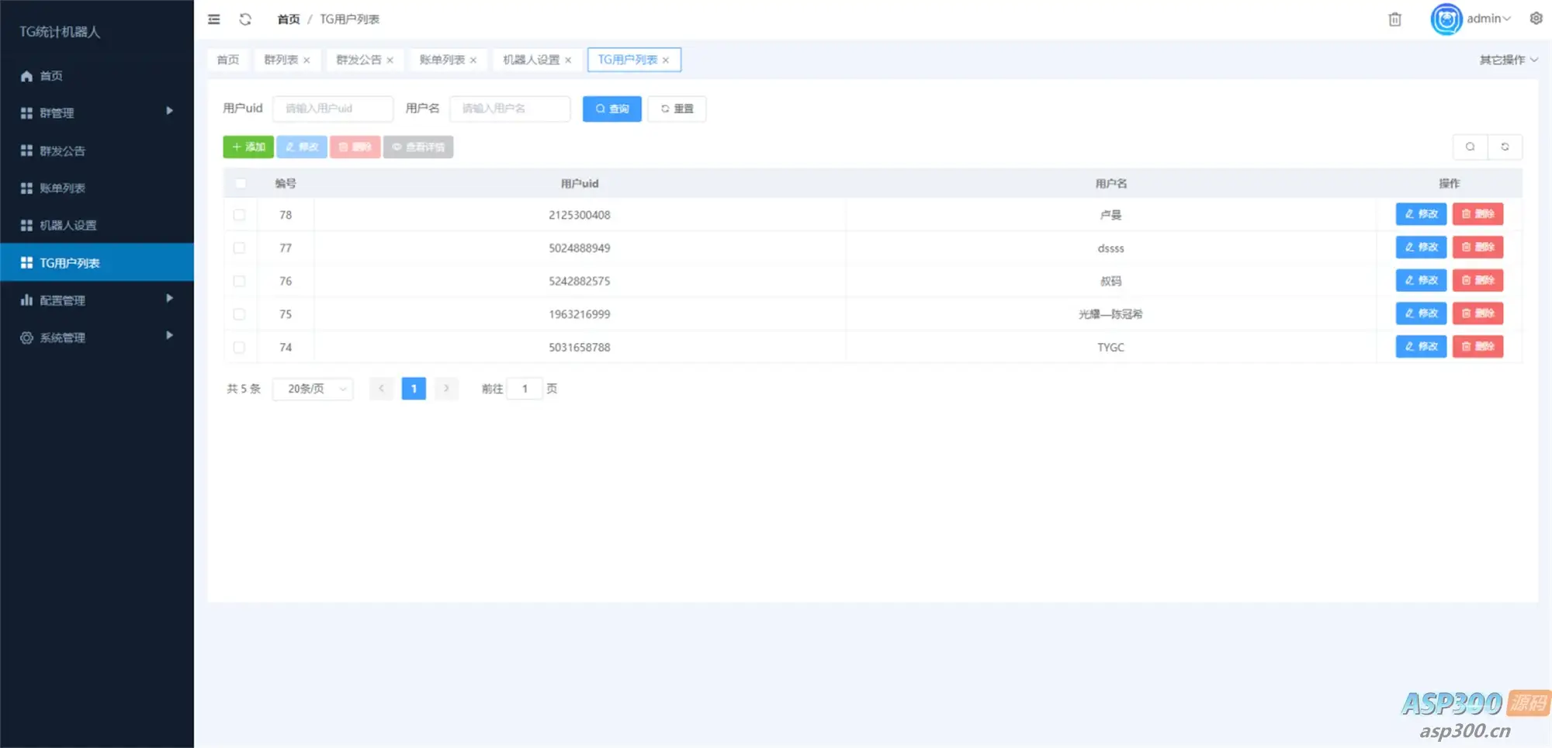
Task: Focus the 用户uid input field
Action: coord(333,109)
